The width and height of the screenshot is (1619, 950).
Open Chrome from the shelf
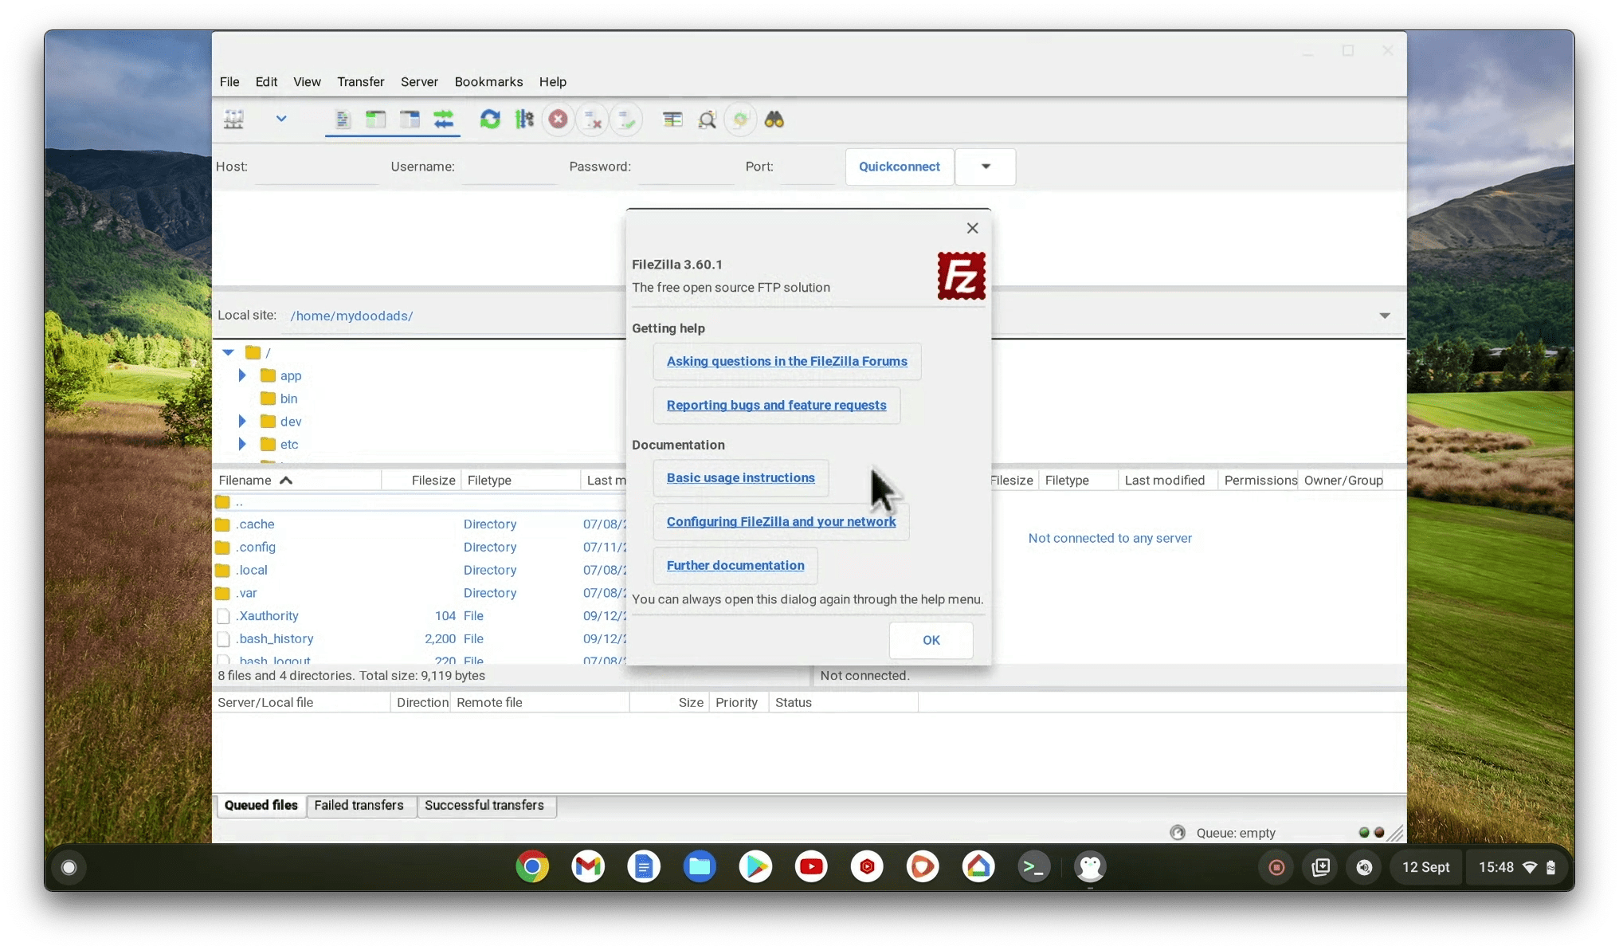(532, 867)
